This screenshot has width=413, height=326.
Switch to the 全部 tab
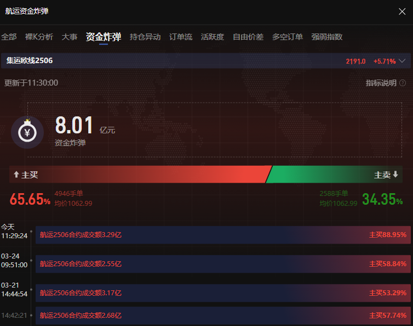(9, 37)
